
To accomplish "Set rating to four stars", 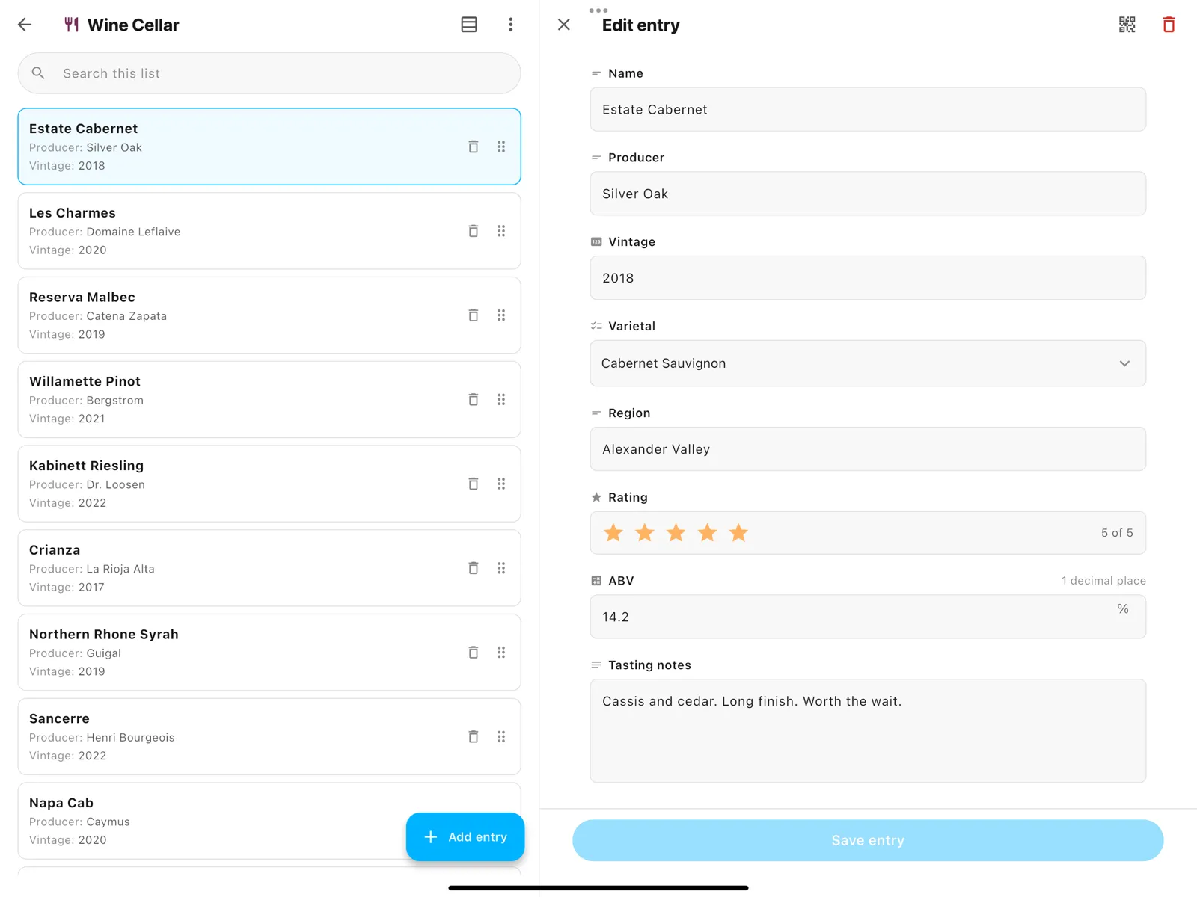I will tap(707, 533).
